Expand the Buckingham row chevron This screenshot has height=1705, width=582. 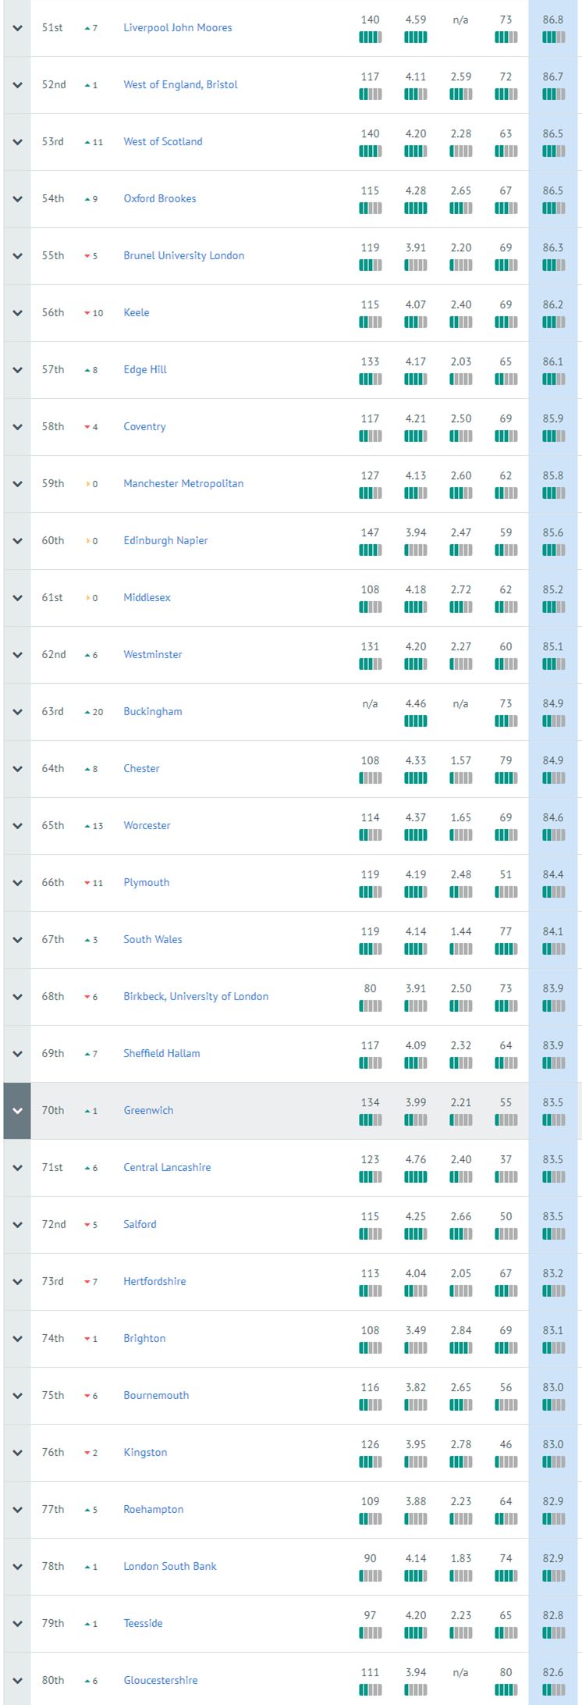[17, 712]
